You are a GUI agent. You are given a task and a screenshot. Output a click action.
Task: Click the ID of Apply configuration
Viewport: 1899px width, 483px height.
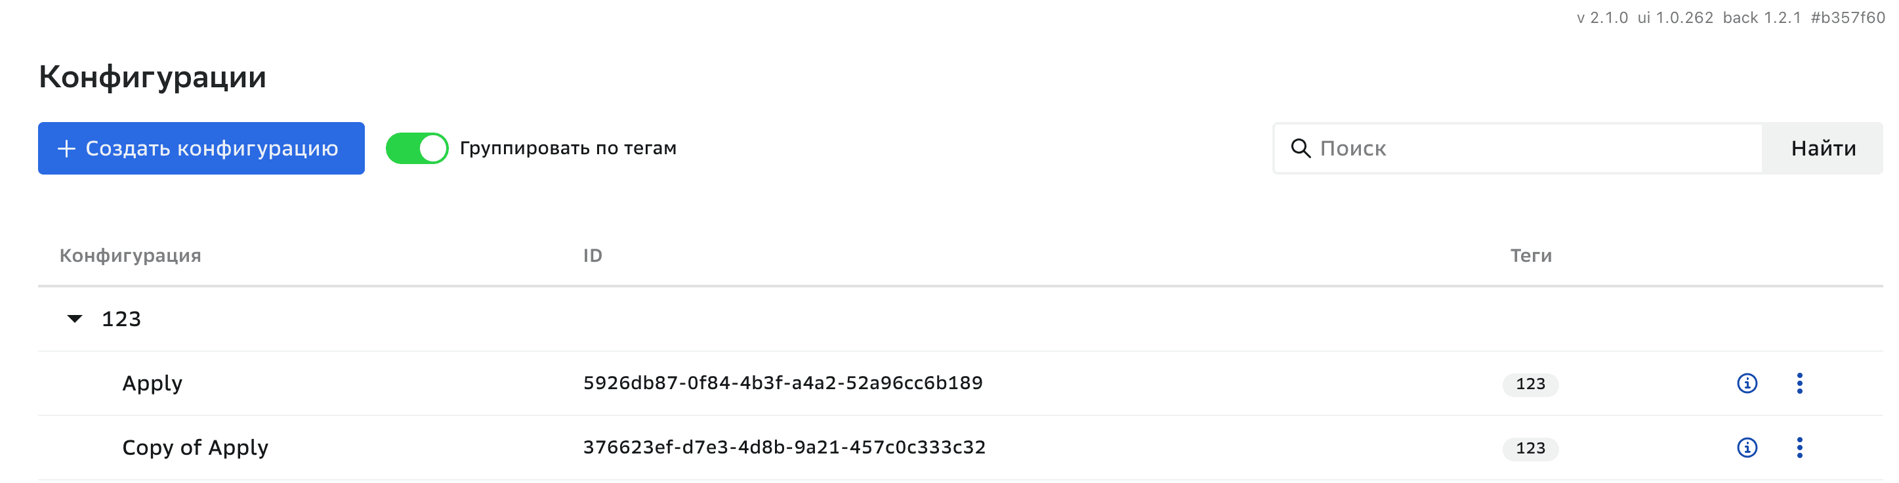pos(782,383)
